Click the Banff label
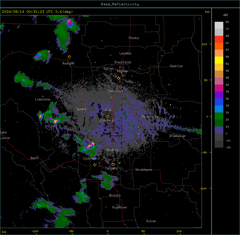The height and width of the screenshot is (235, 240). (x=35, y=158)
